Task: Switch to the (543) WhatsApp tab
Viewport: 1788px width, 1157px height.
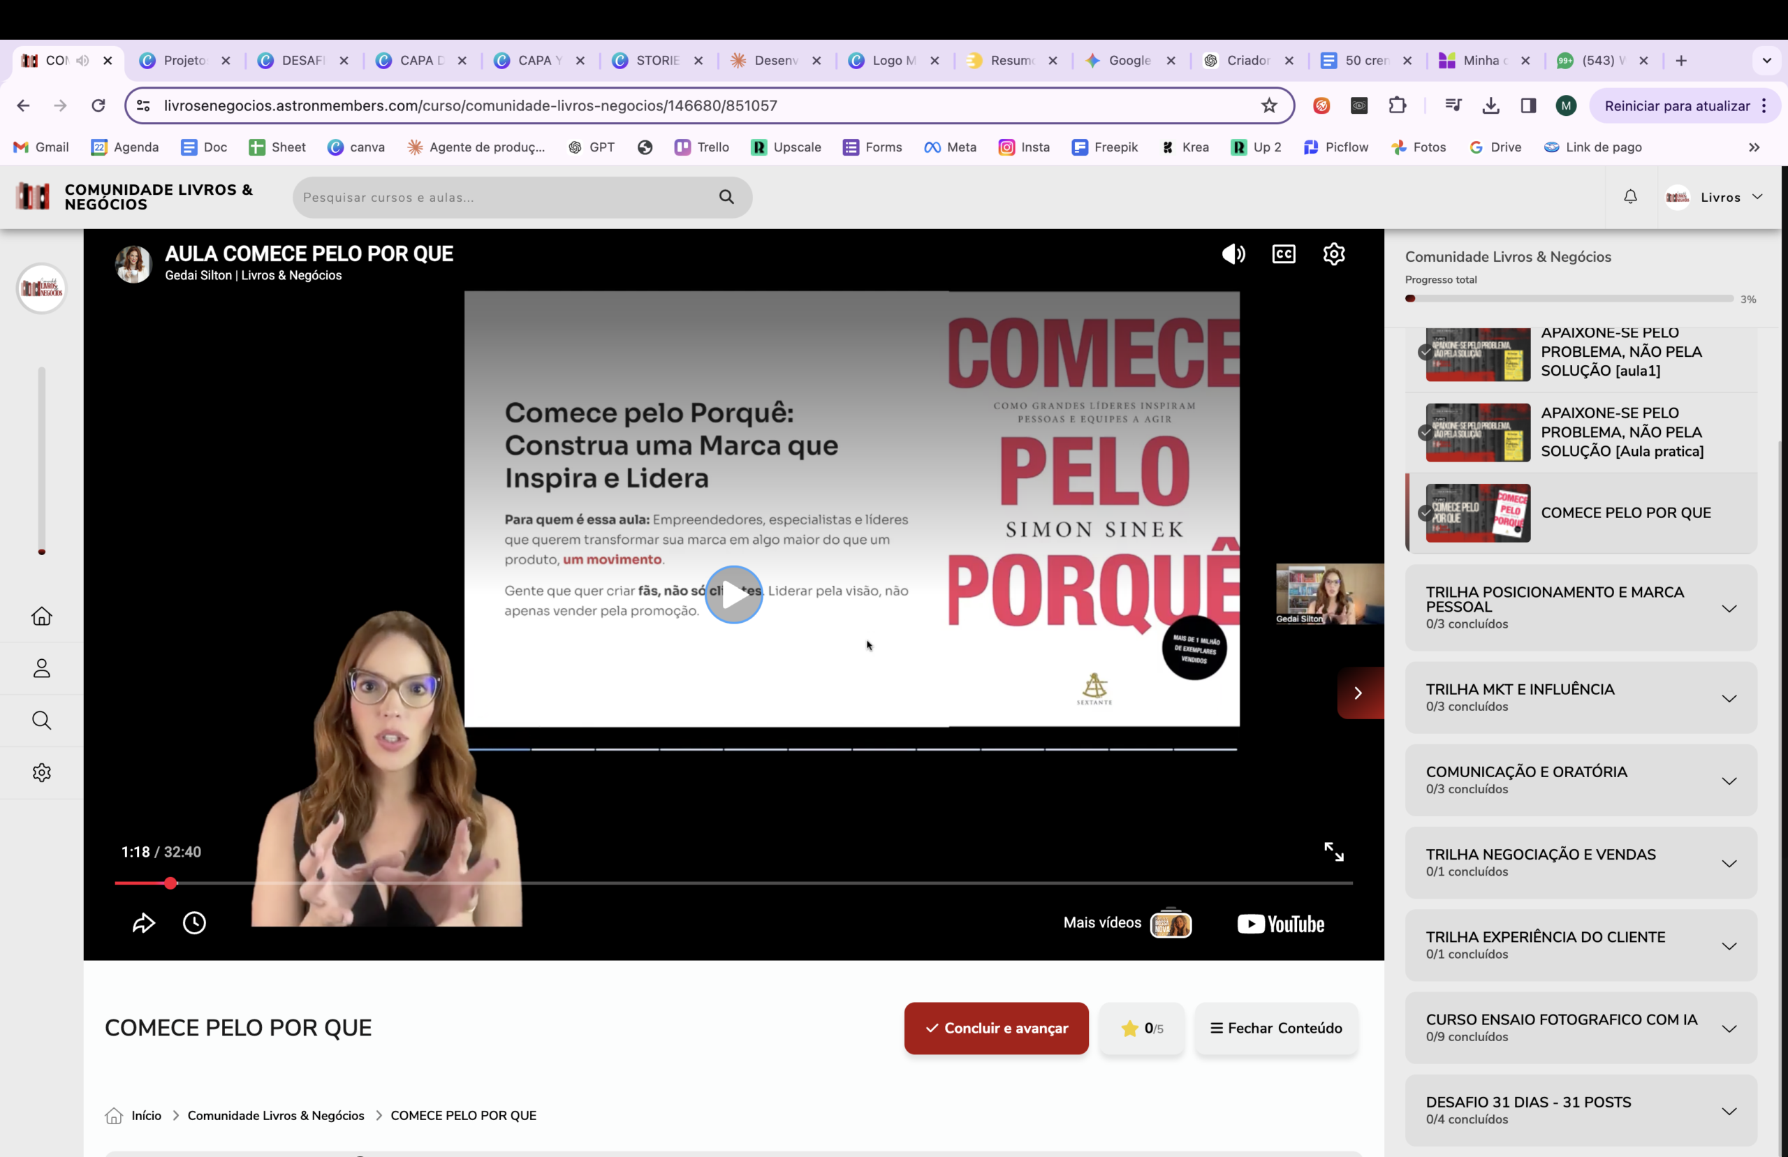Action: (1603, 61)
